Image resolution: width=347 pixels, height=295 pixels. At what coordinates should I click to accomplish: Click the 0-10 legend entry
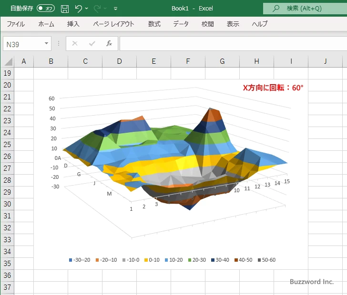pos(152,260)
